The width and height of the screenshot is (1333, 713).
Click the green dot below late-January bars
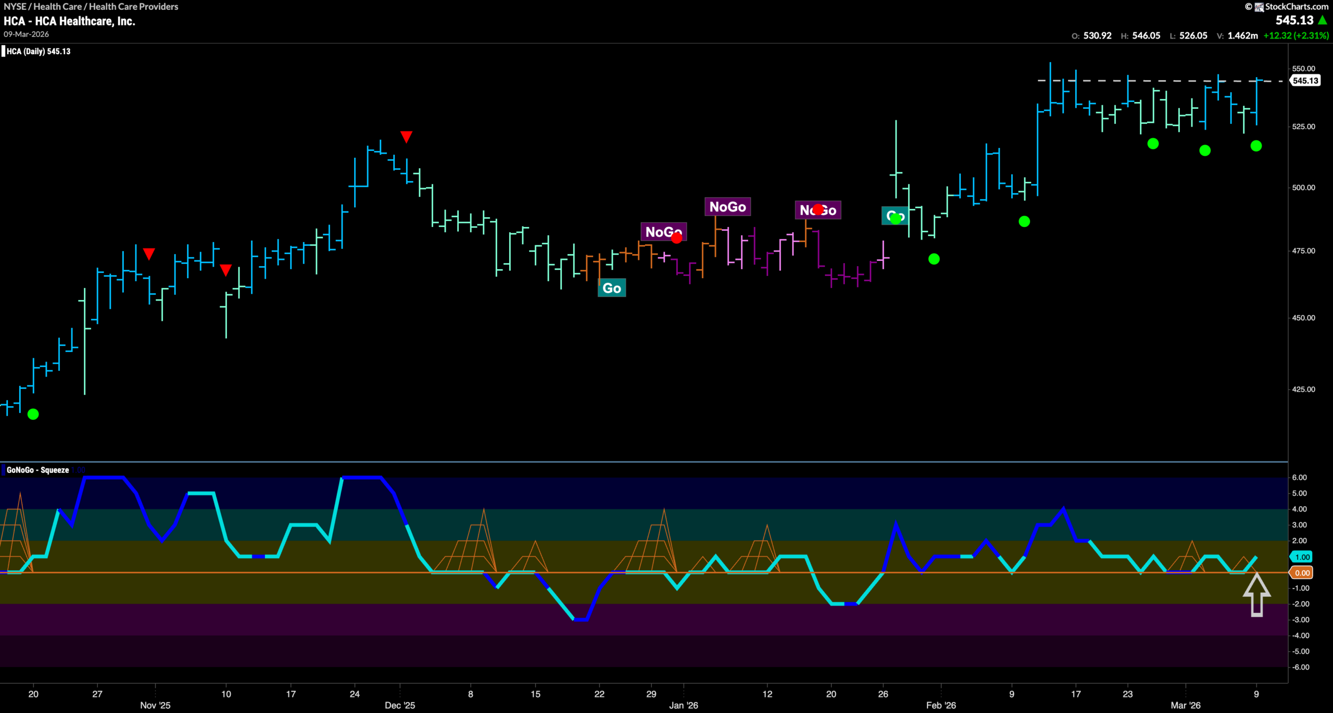tap(934, 259)
